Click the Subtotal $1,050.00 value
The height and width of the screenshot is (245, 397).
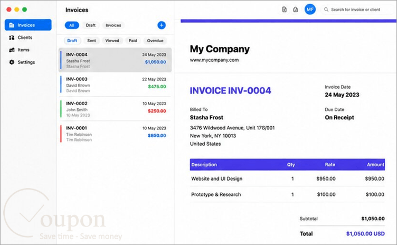tap(373, 219)
